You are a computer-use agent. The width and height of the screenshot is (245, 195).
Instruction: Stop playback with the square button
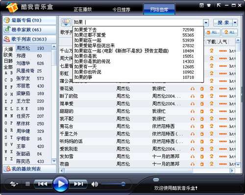click(x=28, y=184)
